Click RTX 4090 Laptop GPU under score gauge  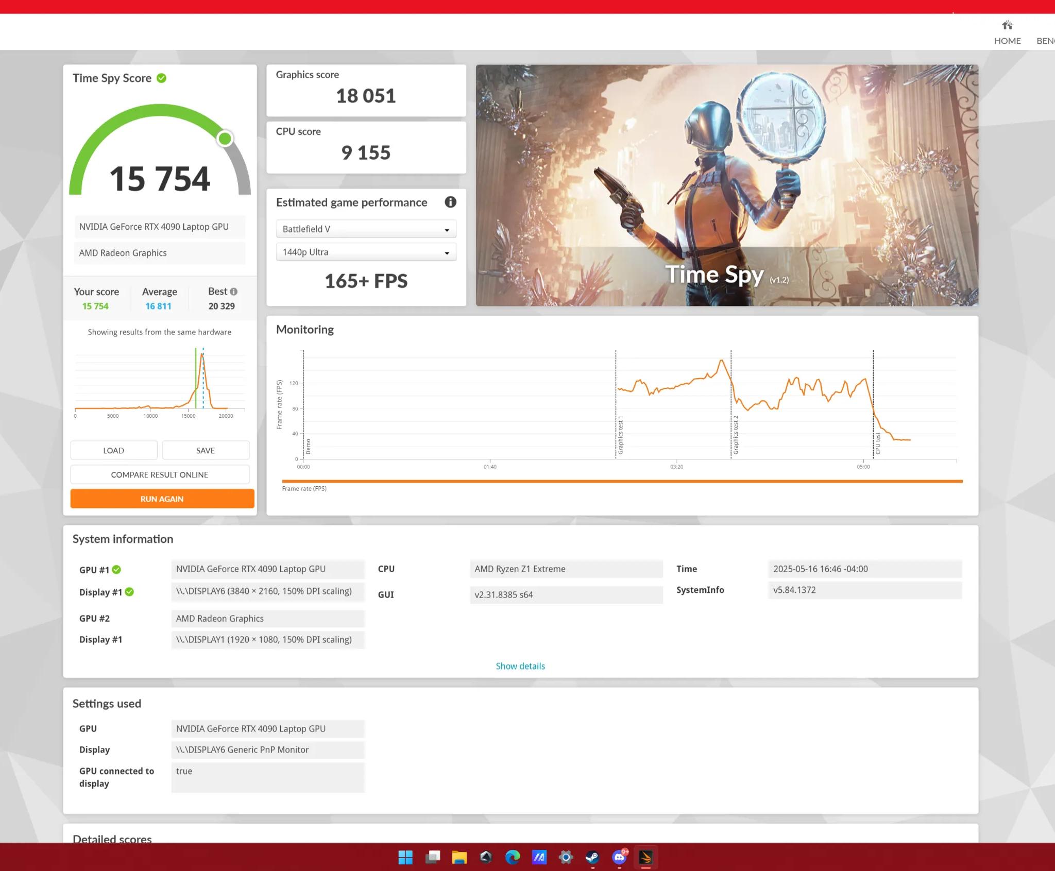click(160, 227)
